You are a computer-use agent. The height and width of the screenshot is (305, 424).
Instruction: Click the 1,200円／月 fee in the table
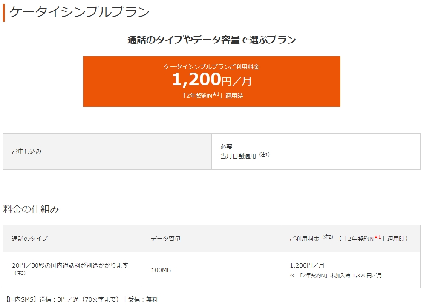point(307,265)
